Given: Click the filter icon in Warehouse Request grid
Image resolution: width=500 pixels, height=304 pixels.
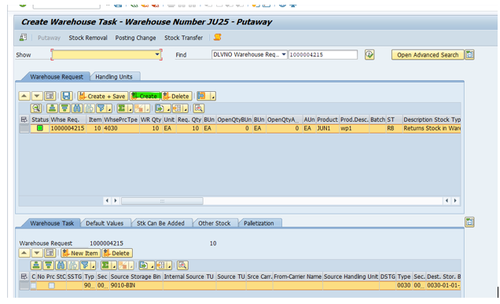Looking at the screenshot, I should pyautogui.click(x=101, y=108).
